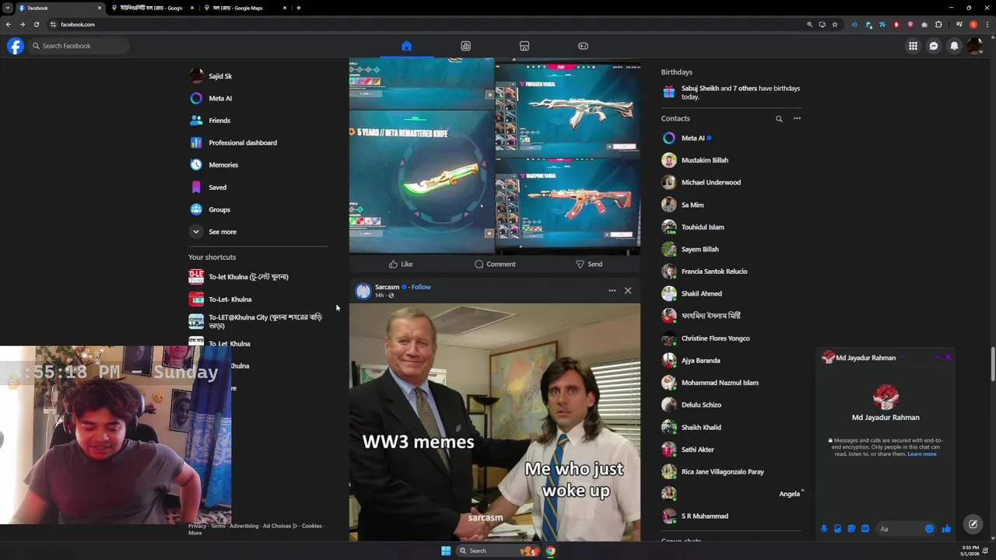The height and width of the screenshot is (560, 996).
Task: Open chat with Mustakim Billah
Action: [731, 160]
